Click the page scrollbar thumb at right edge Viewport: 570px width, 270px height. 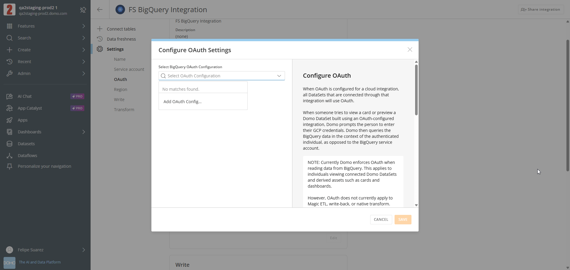click(x=568, y=105)
